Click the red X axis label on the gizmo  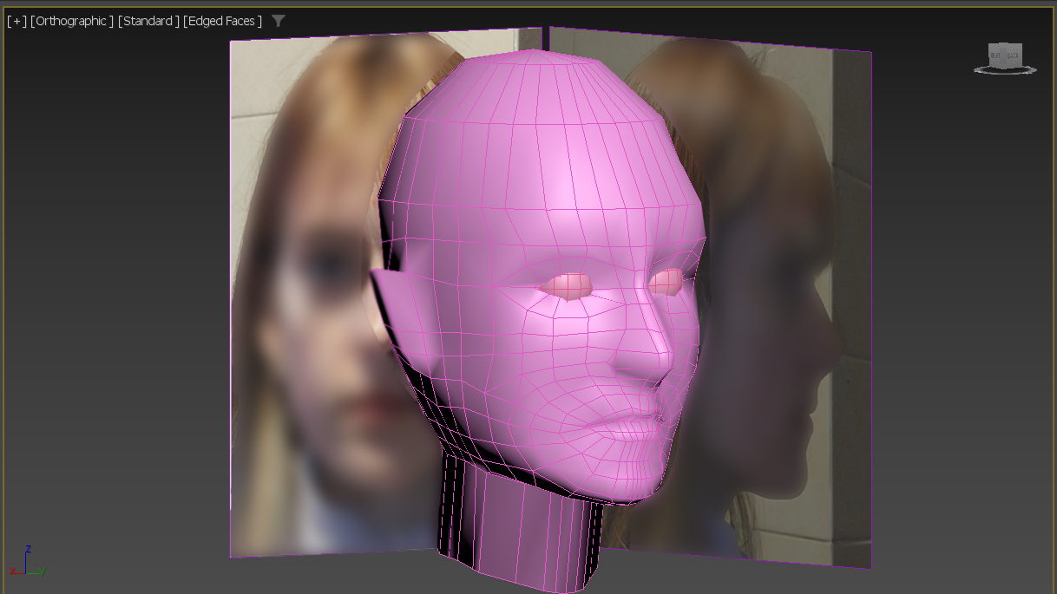pyautogui.click(x=12, y=571)
